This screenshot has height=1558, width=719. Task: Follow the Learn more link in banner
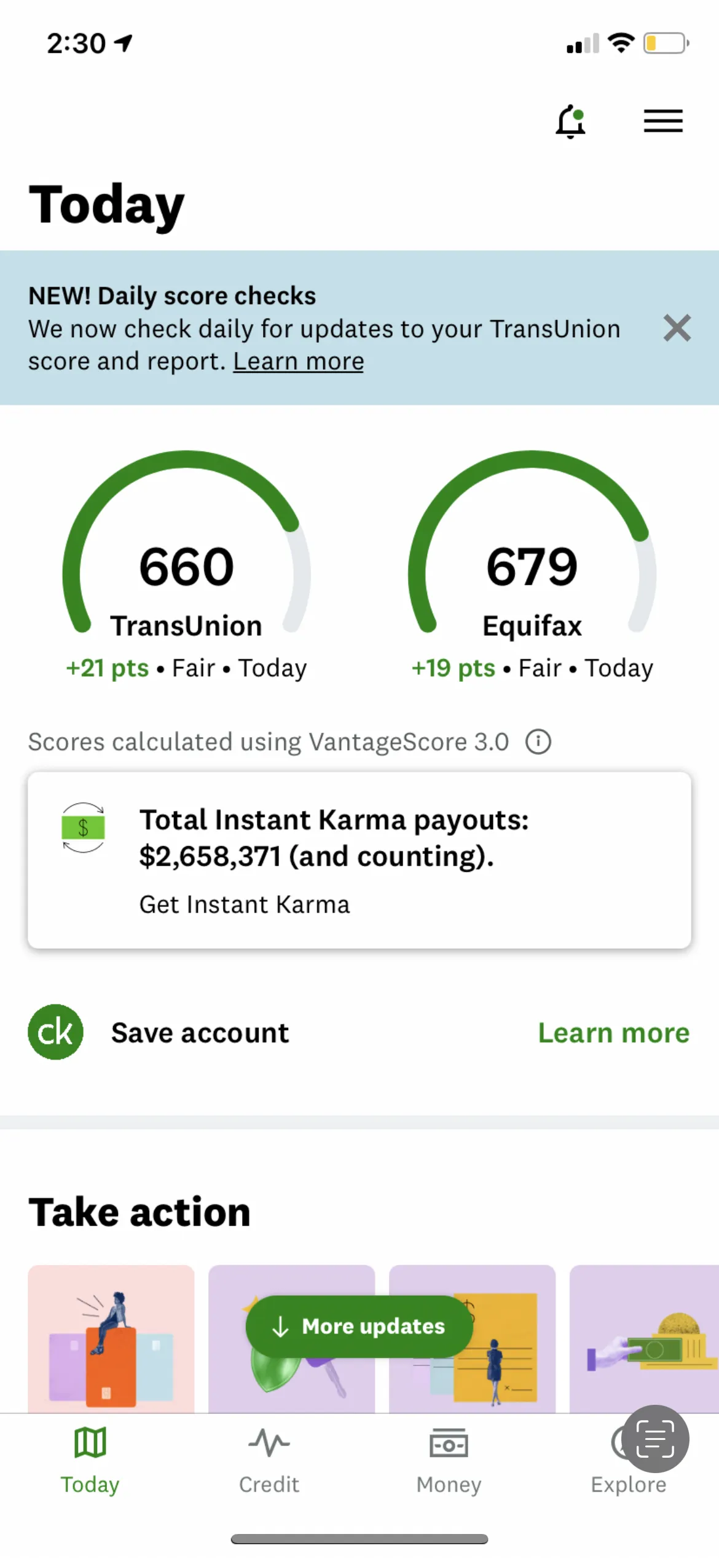[299, 361]
